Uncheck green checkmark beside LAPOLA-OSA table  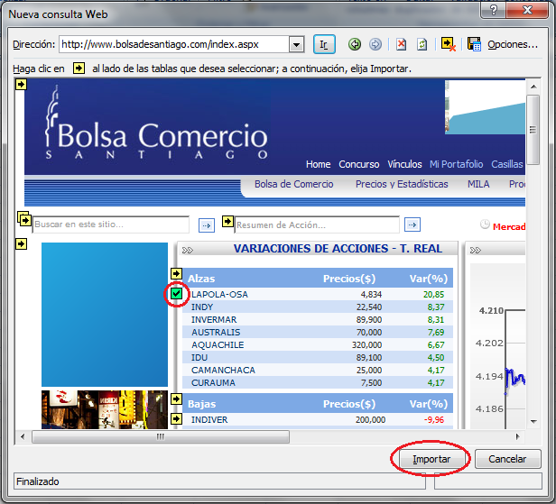(176, 293)
